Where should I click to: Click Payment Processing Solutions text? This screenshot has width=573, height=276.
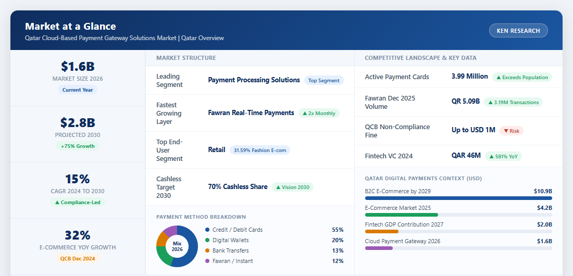(x=254, y=80)
